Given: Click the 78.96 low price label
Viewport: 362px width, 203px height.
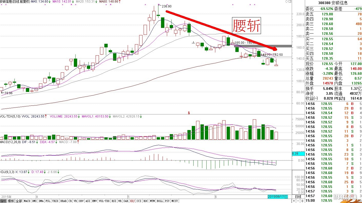Looking at the screenshot, I should (x=8, y=93).
